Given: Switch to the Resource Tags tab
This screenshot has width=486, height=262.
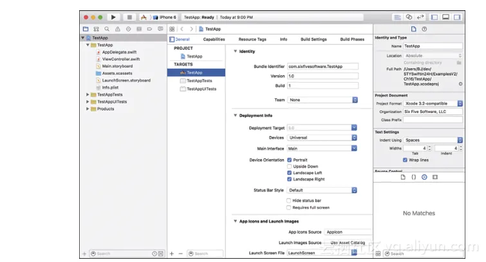Looking at the screenshot, I should pyautogui.click(x=252, y=39).
